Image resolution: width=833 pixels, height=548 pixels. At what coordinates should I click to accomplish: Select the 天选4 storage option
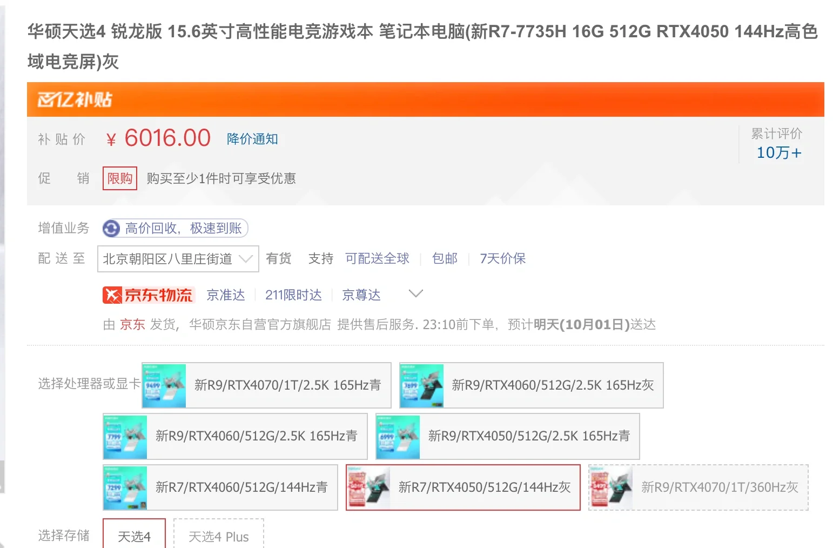click(x=134, y=534)
